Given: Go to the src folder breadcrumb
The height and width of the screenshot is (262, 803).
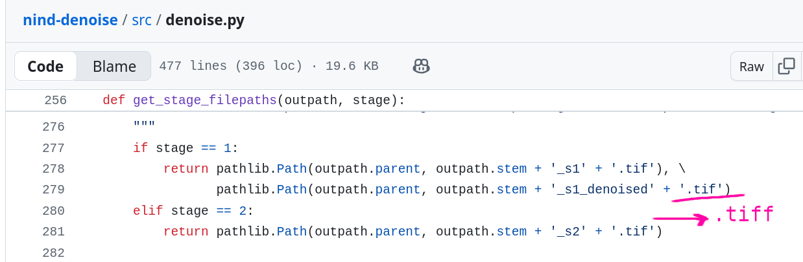Looking at the screenshot, I should point(141,20).
